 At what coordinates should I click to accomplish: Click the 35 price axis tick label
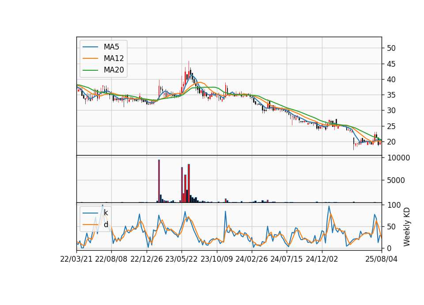(x=391, y=95)
